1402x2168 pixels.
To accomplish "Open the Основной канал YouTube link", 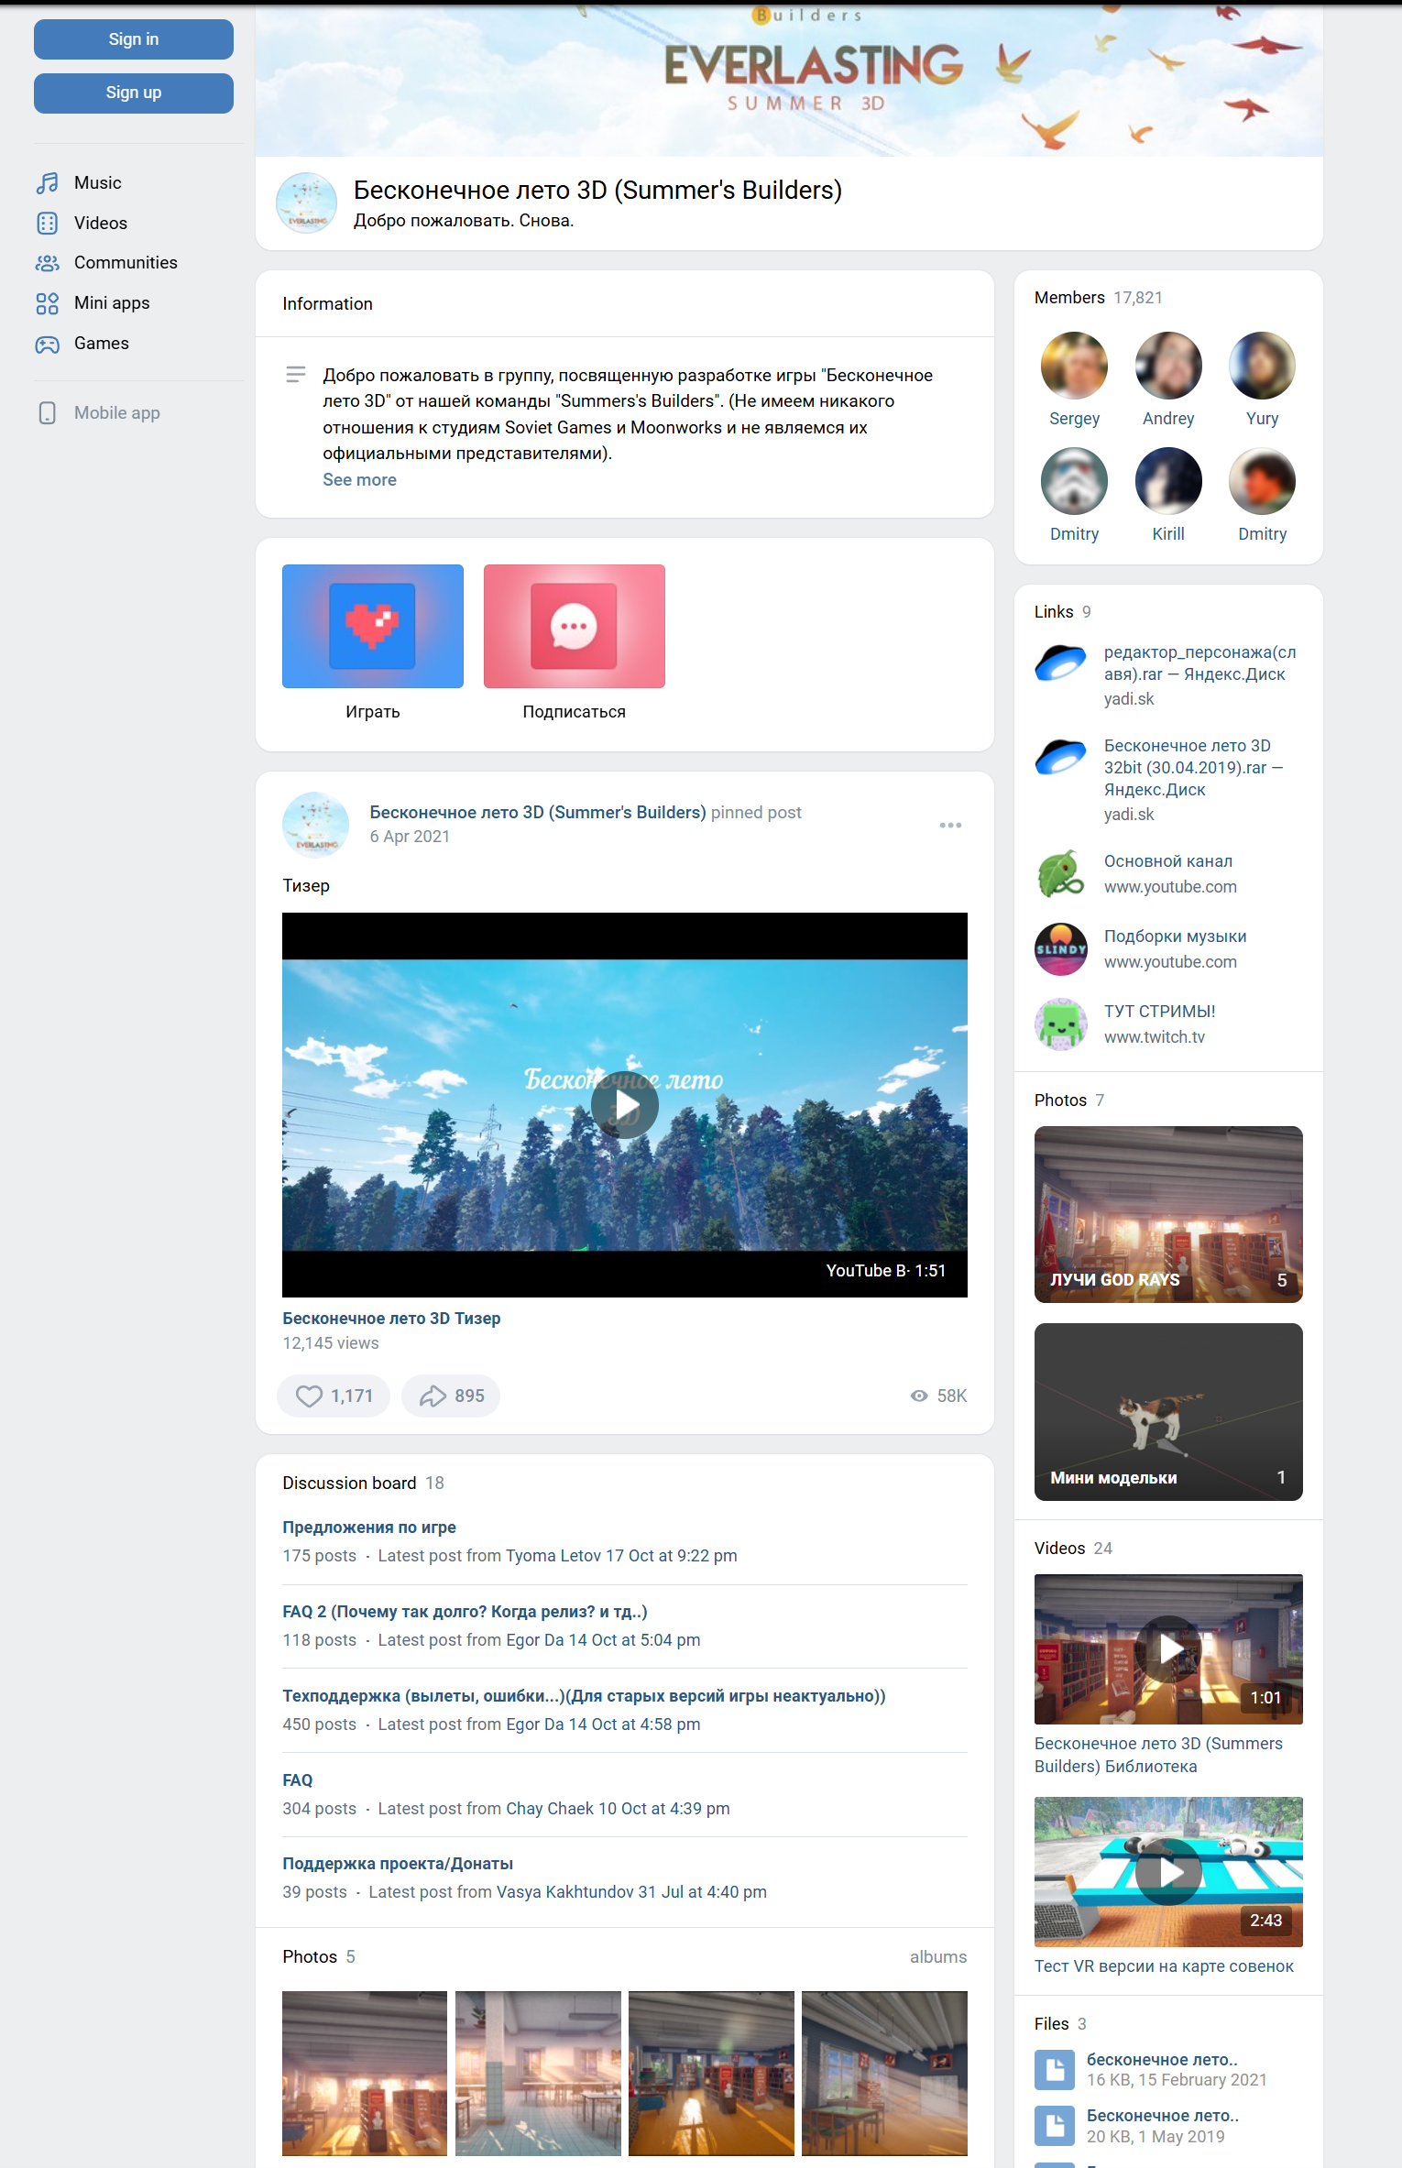I will click(1168, 861).
